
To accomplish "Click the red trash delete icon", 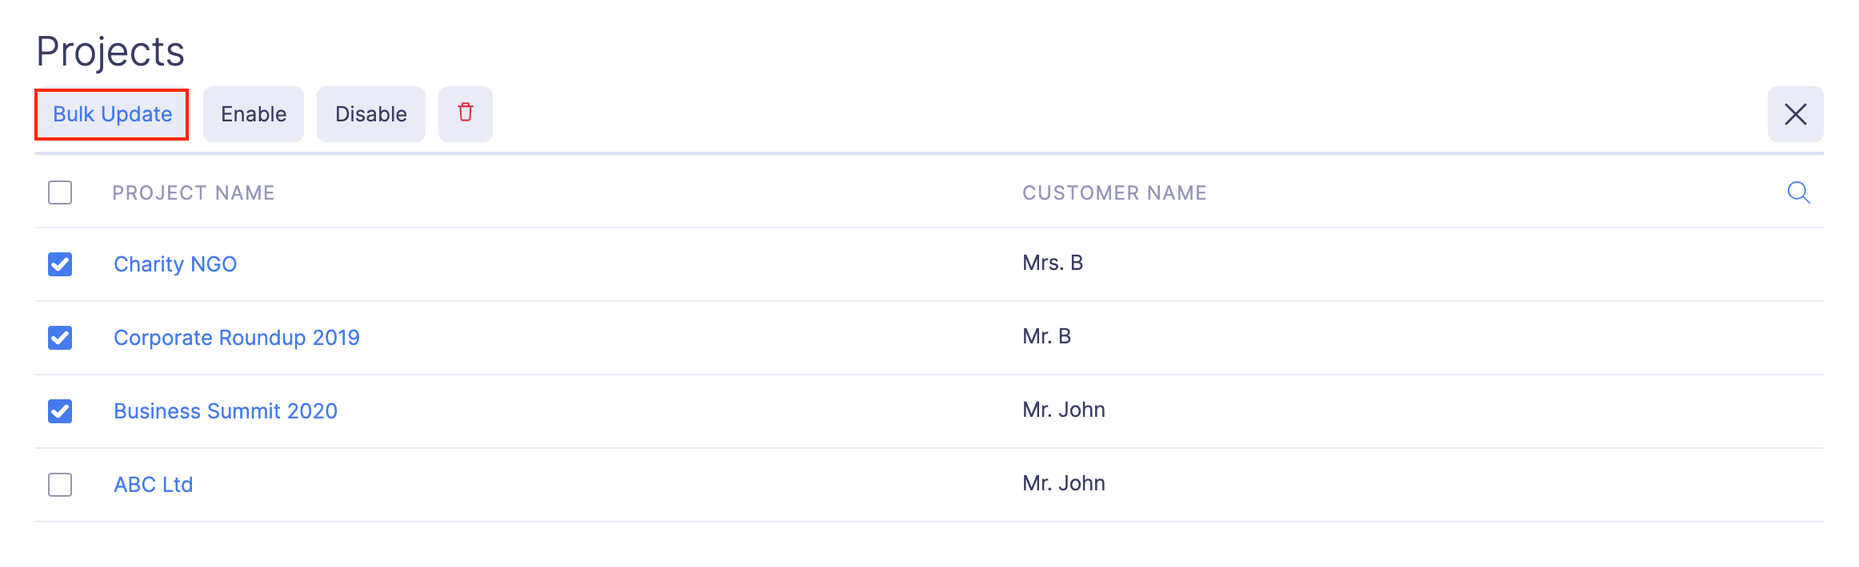I will tap(465, 113).
